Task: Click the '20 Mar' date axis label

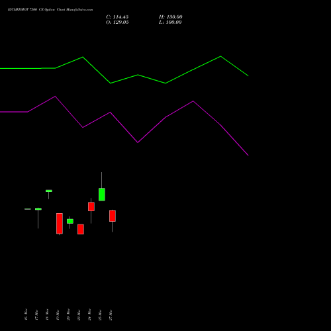Action: pos(68,314)
